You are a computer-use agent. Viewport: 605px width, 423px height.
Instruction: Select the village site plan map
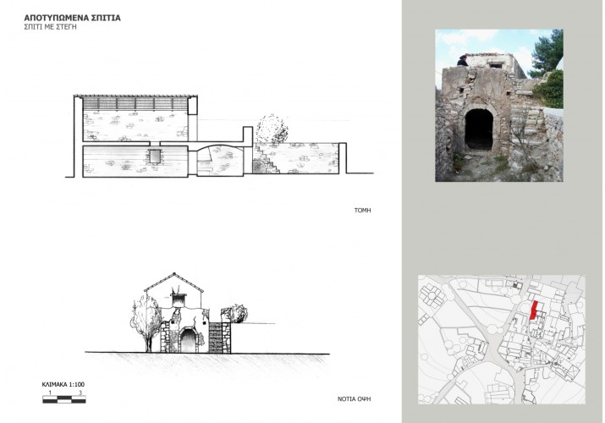point(502,339)
